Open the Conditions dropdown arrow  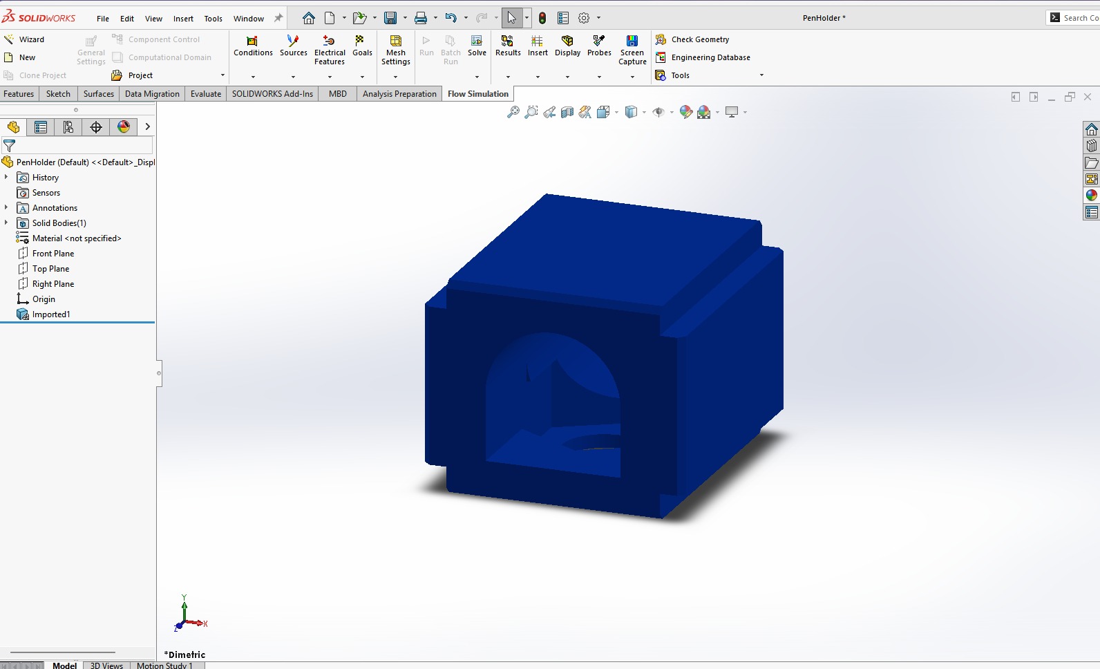(253, 77)
